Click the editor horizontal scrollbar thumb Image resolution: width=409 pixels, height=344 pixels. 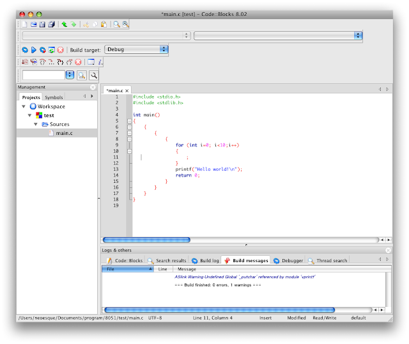pos(146,240)
